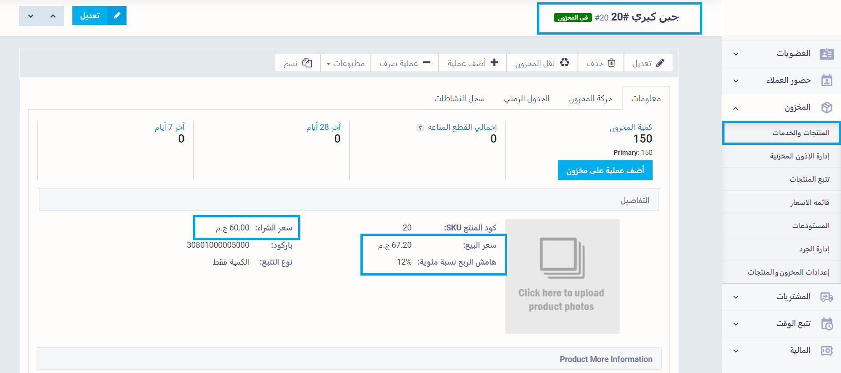Viewport: 841px width, 373px height.
Task: Click the pencil icon on the blue تعديل button
Action: tap(117, 15)
